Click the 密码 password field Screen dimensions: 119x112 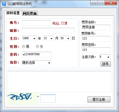point(36,54)
